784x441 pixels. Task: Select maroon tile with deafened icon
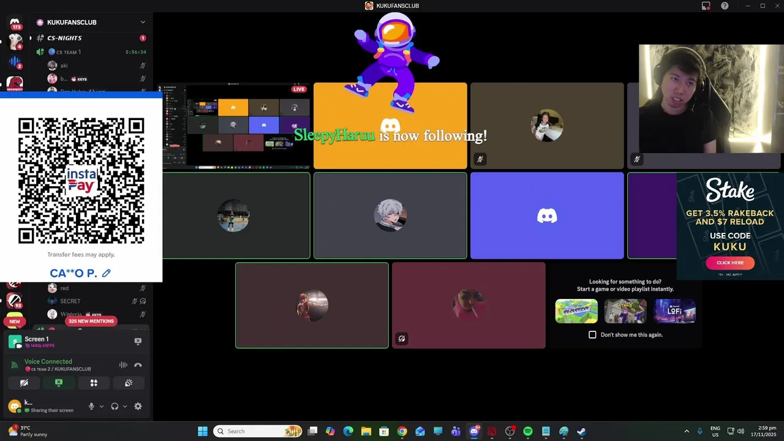469,305
